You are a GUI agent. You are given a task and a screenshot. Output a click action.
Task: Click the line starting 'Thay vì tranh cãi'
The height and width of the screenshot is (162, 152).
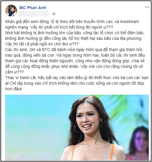(x=77, y=78)
